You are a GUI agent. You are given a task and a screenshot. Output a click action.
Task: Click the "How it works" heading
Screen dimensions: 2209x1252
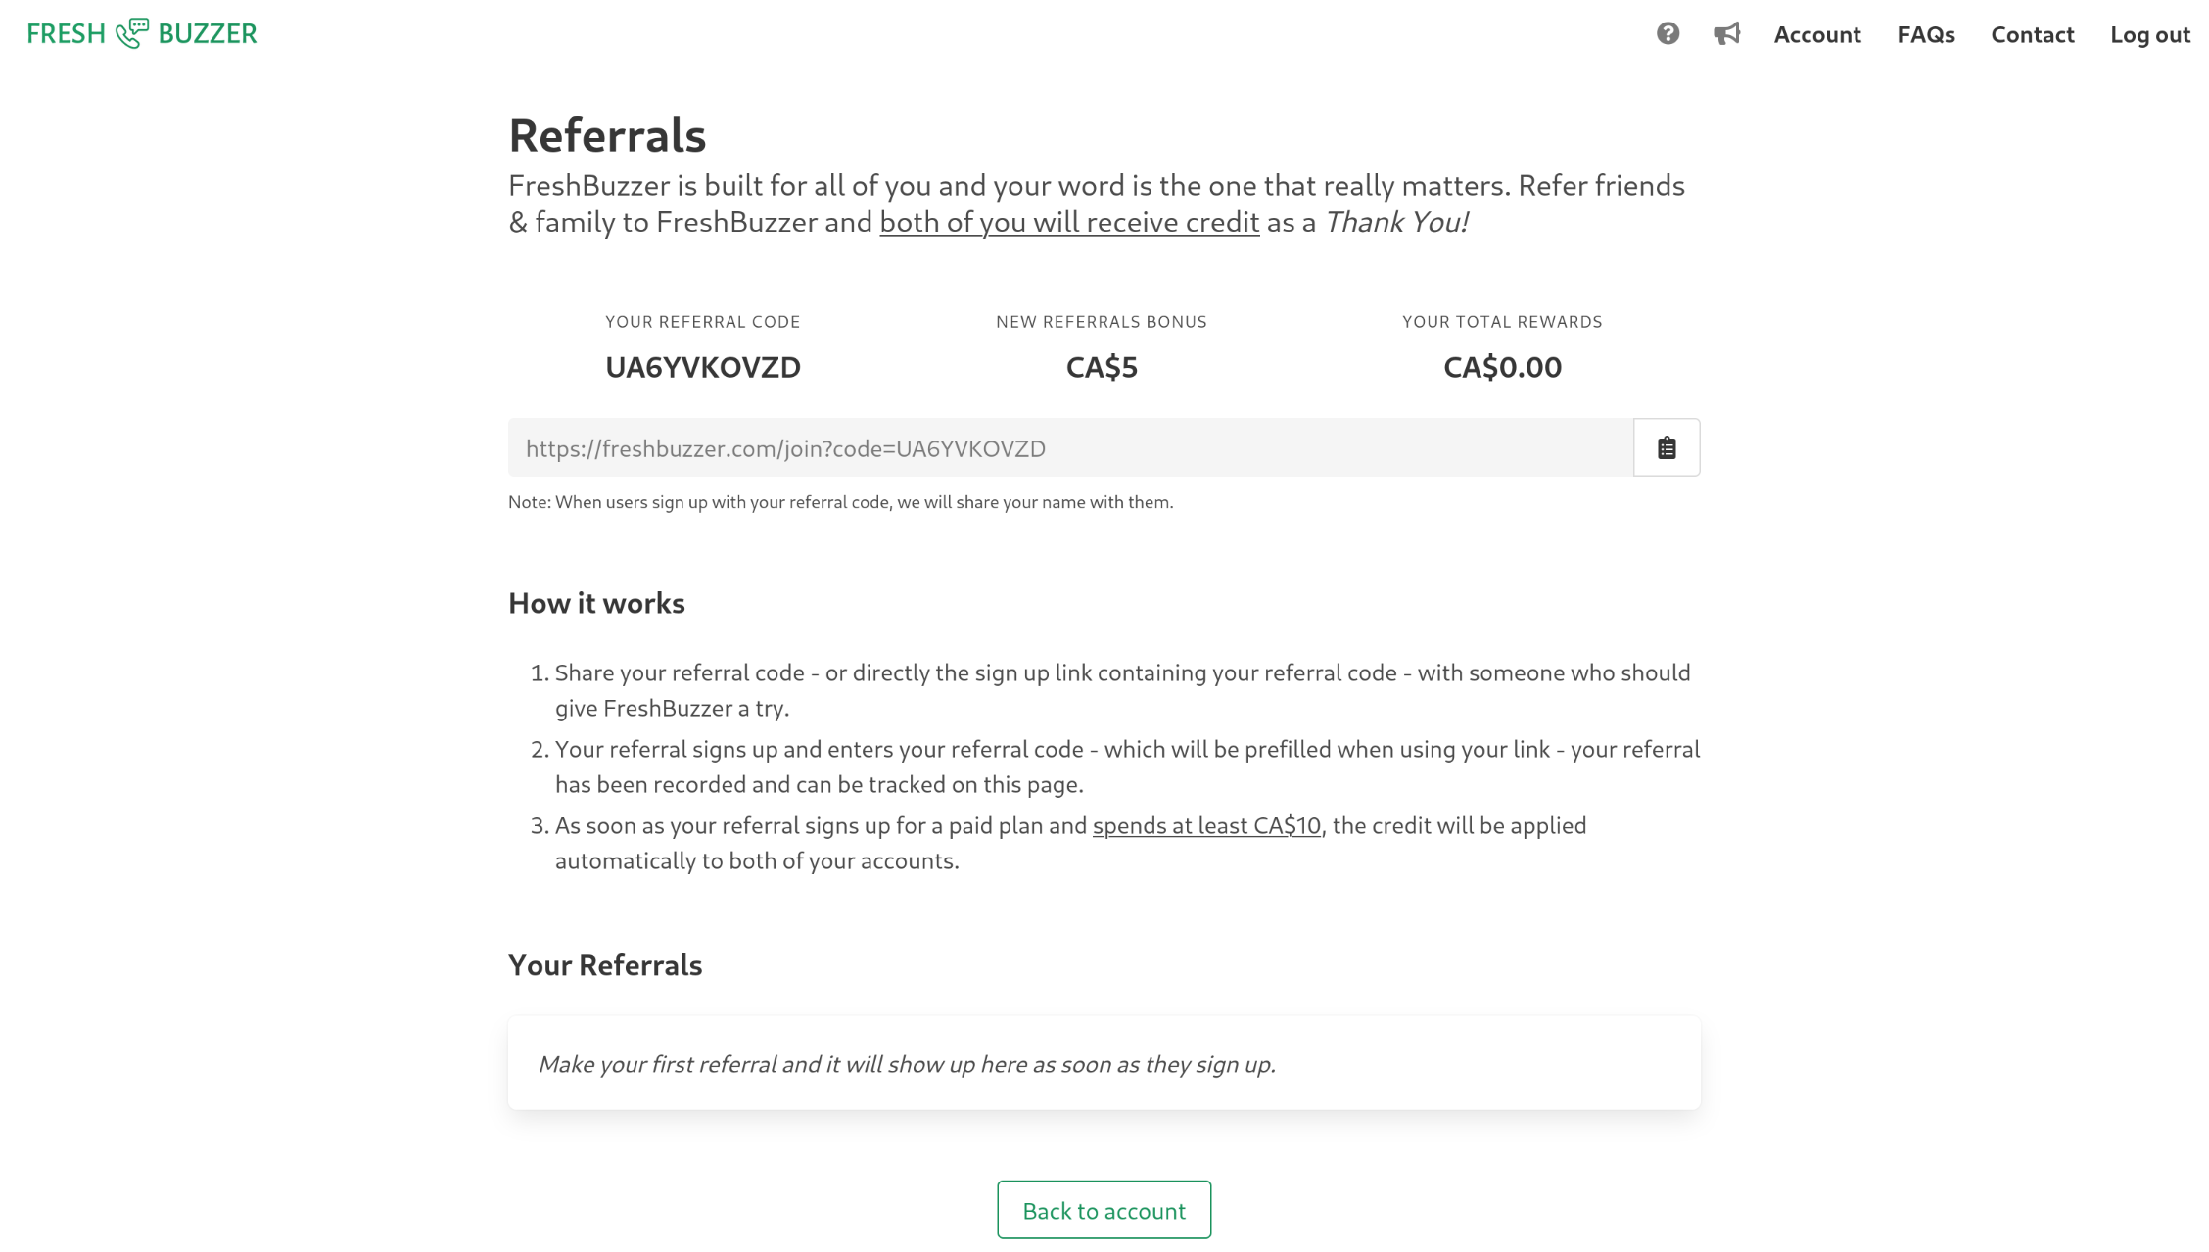coord(596,604)
